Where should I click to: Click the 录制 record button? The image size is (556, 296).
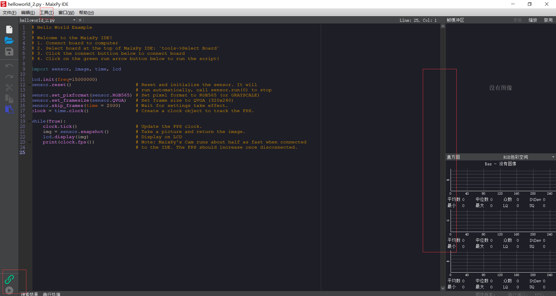pyautogui.click(x=517, y=20)
